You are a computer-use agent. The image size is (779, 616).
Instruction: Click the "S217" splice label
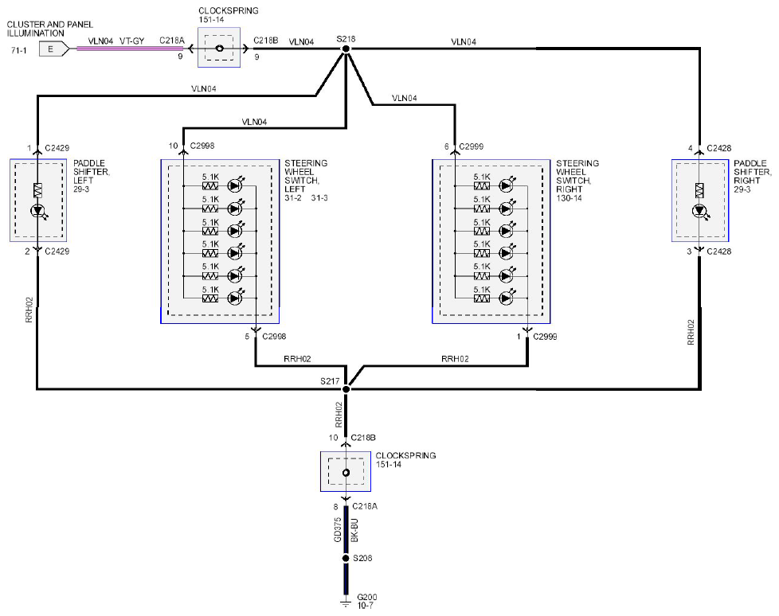point(330,381)
